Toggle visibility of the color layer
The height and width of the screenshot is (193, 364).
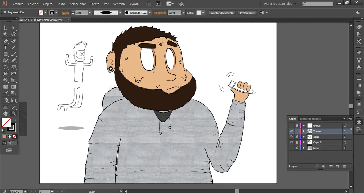pyautogui.click(x=291, y=137)
